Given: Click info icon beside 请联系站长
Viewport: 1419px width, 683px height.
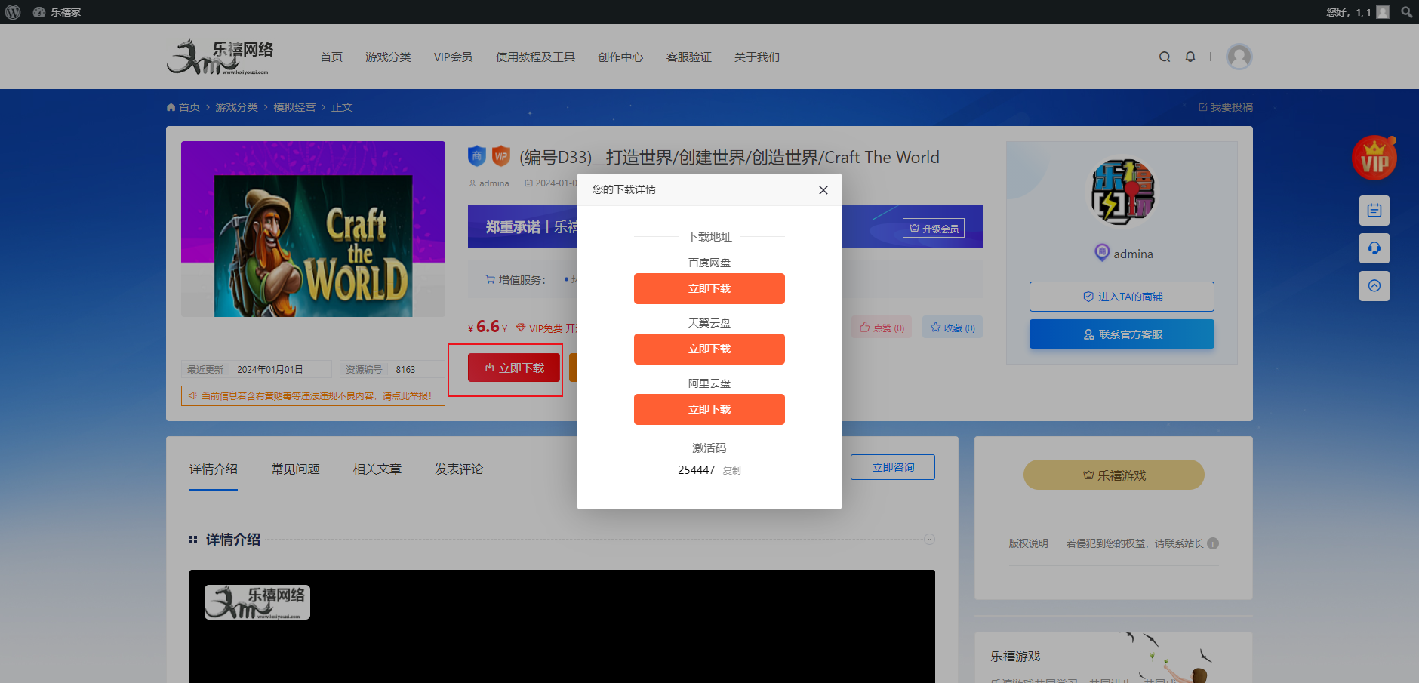Looking at the screenshot, I should [1213, 543].
